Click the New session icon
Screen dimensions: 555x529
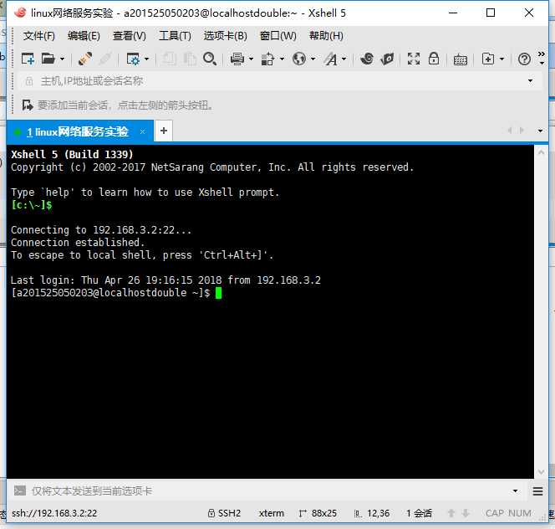coord(28,59)
